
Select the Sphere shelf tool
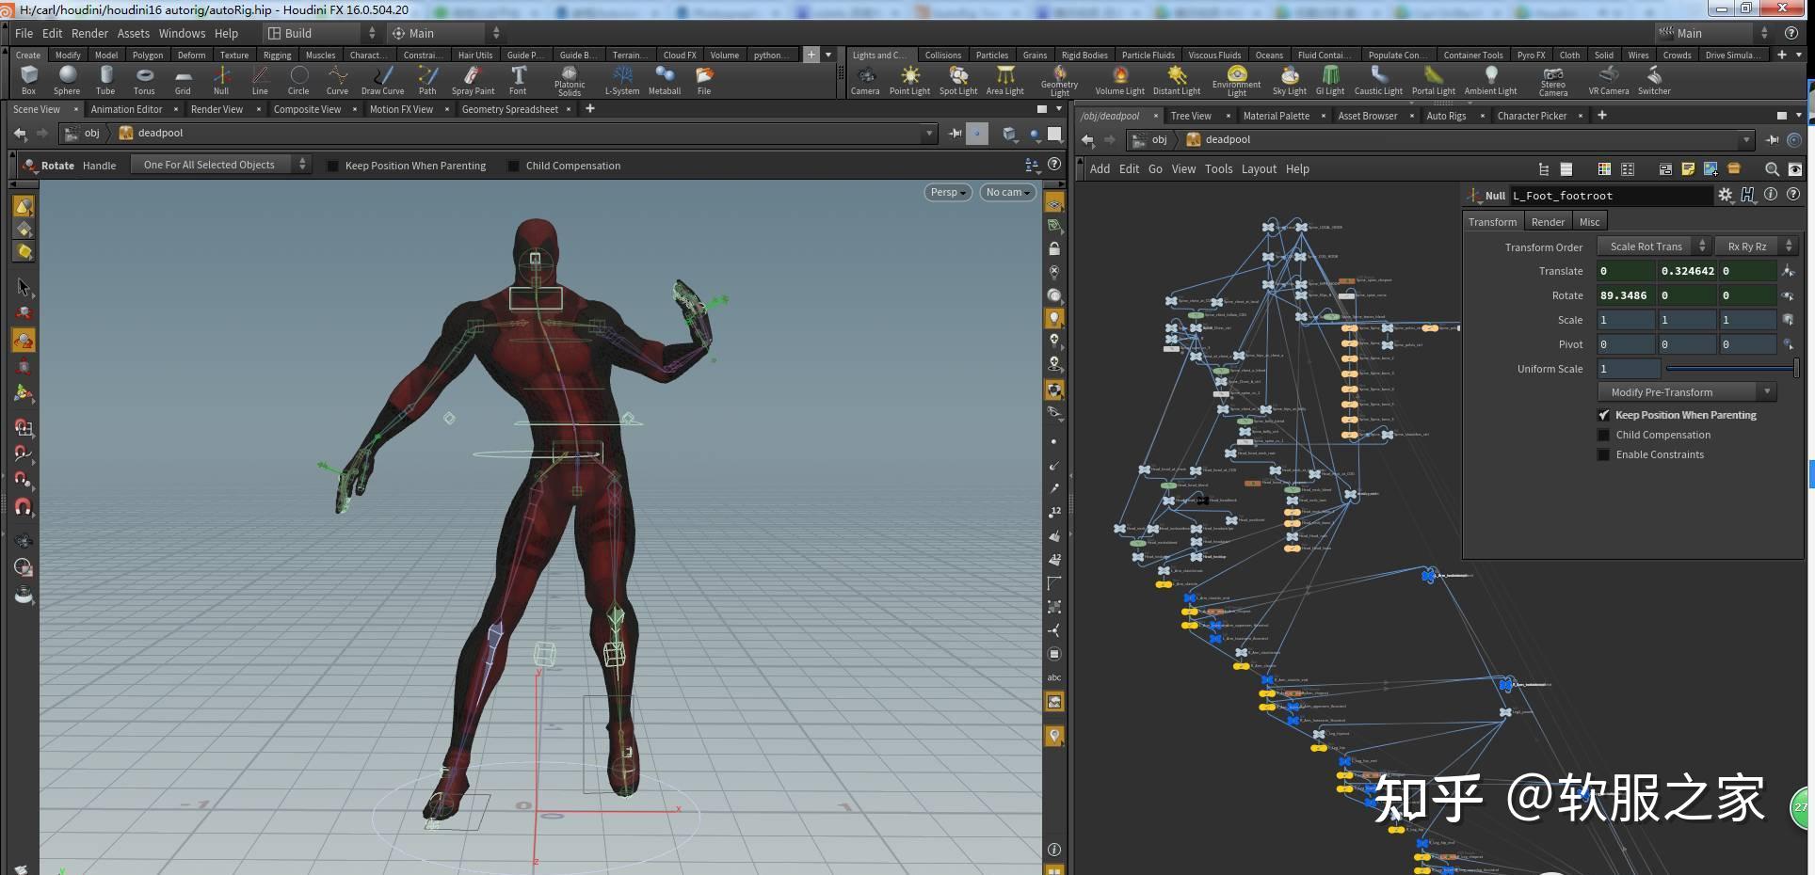coord(67,79)
